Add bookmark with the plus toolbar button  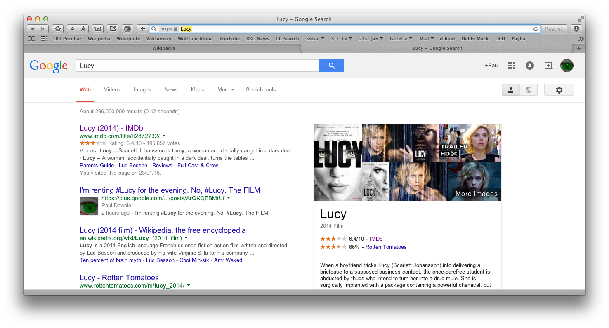pos(142,29)
